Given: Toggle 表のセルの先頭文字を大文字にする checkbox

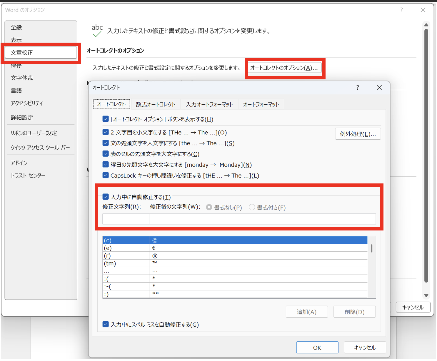Looking at the screenshot, I should pyautogui.click(x=106, y=154).
